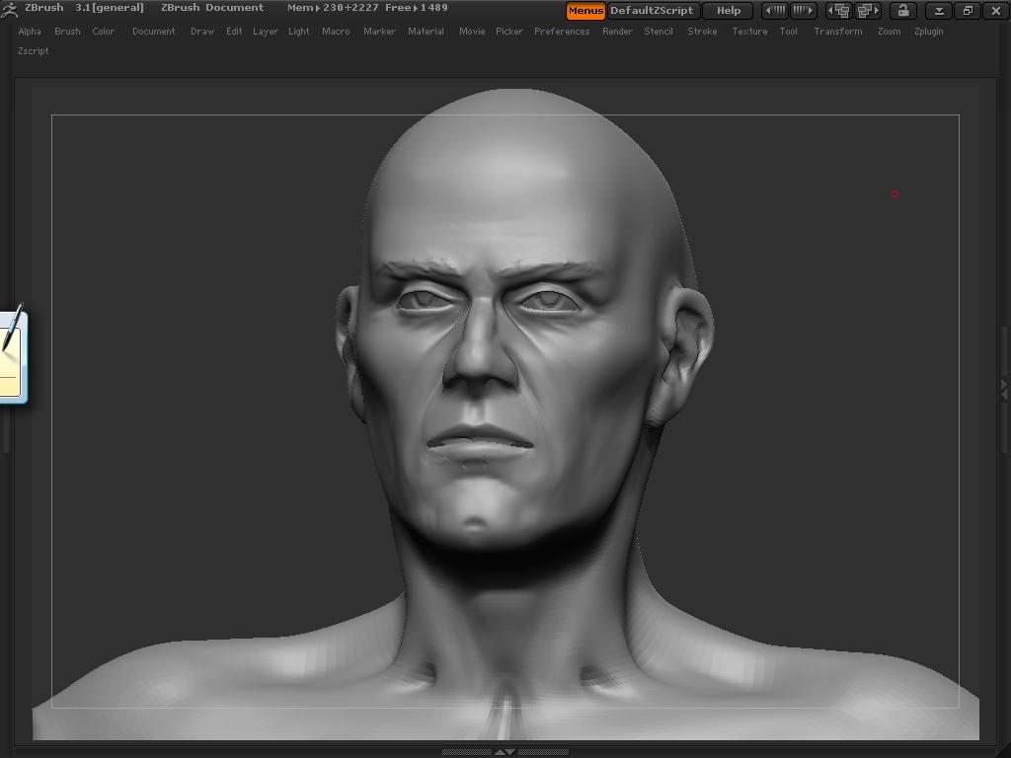Open the Zplugin menu
Image resolution: width=1011 pixels, height=758 pixels.
tap(928, 31)
